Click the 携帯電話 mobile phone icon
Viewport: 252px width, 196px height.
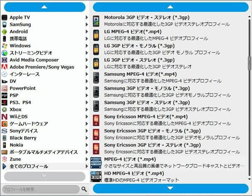[x=5, y=39]
